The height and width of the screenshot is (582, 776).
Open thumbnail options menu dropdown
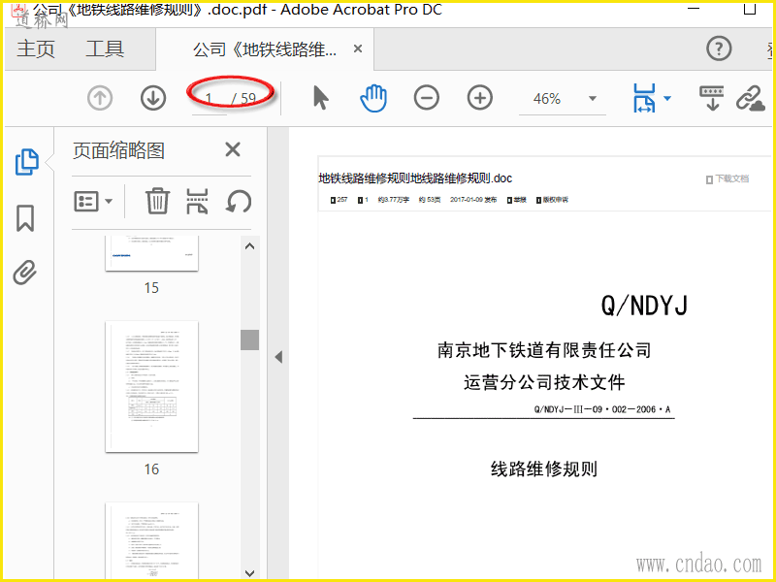(x=93, y=202)
